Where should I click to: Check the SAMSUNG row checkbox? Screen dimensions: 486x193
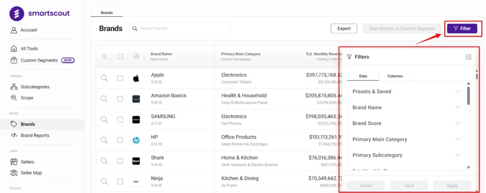(120, 120)
